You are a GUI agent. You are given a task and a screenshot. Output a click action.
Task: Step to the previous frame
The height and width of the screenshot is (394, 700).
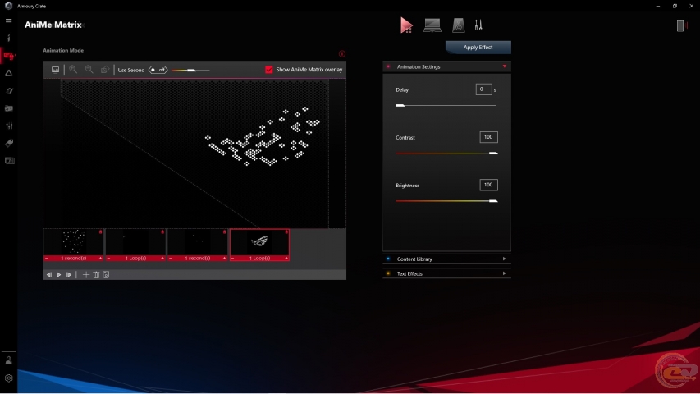[49, 275]
